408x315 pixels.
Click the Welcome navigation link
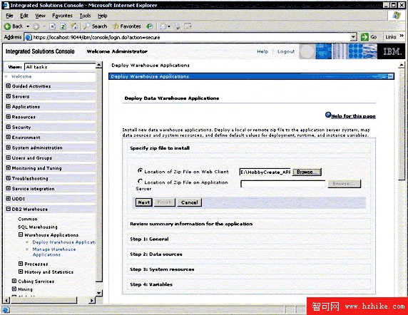(x=21, y=76)
